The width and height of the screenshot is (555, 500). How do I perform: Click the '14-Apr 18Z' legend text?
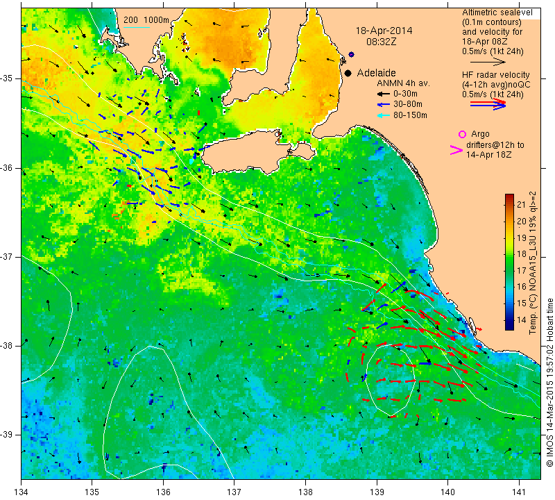[488, 154]
